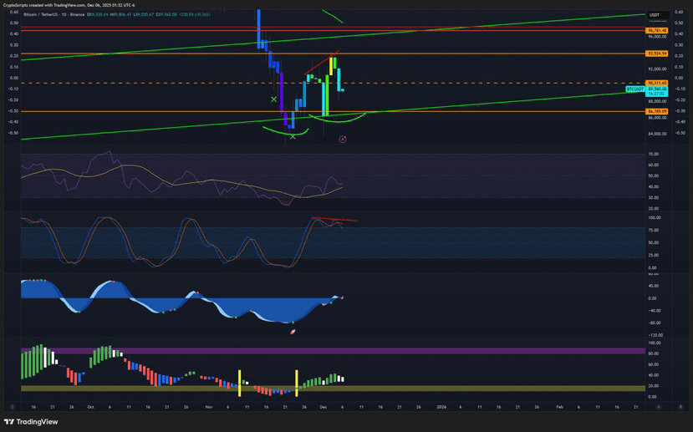Select the lower green X marker under arc
693x432 pixels.
coord(293,136)
